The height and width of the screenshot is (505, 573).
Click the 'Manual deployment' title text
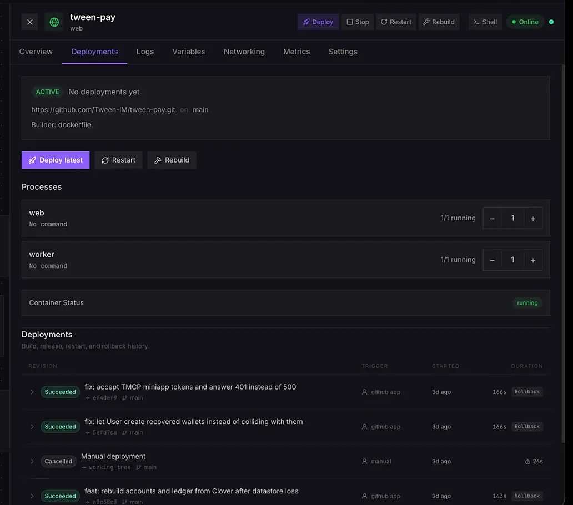click(113, 456)
